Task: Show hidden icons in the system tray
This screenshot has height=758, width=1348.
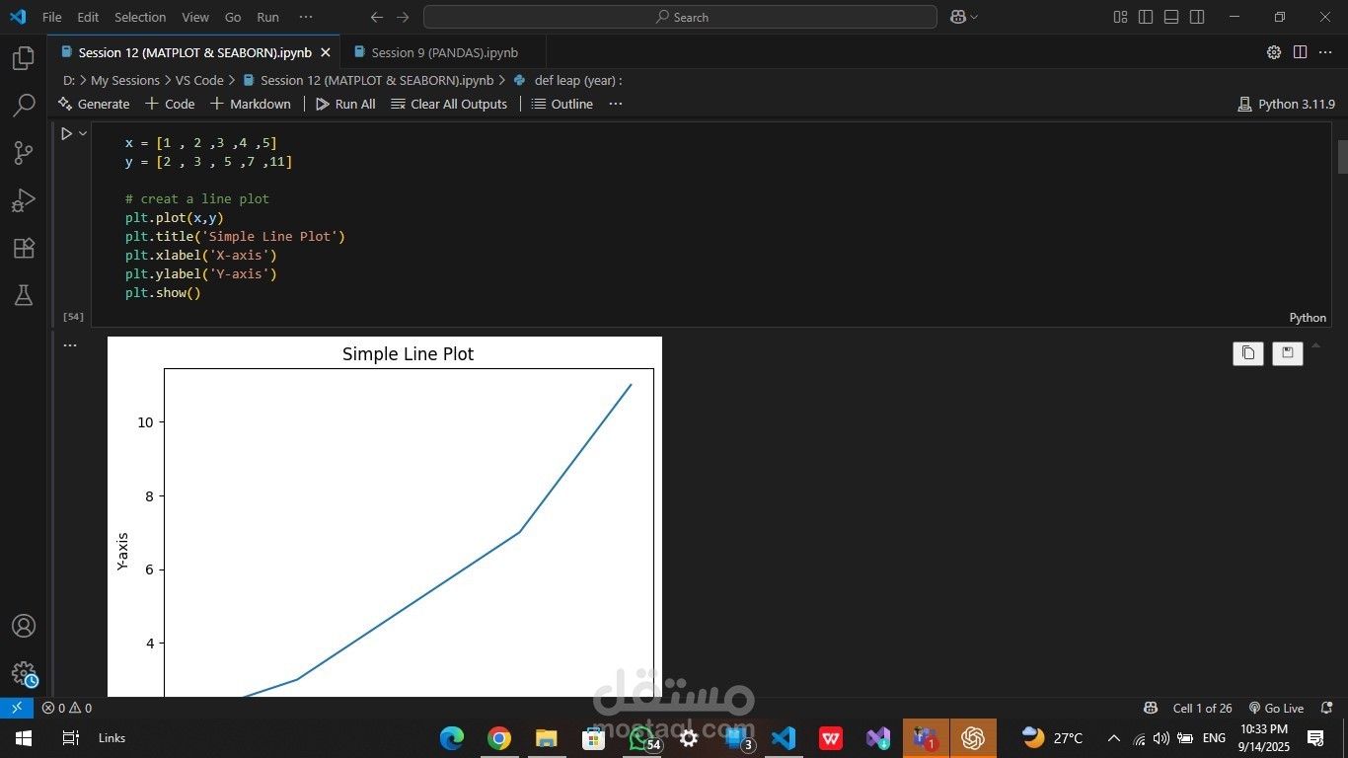Action: pos(1114,738)
